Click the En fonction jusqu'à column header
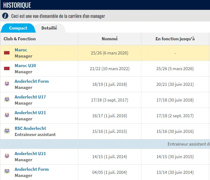This screenshot has height=180, width=210. [175, 39]
